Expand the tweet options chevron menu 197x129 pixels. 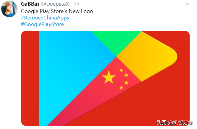click(187, 4)
